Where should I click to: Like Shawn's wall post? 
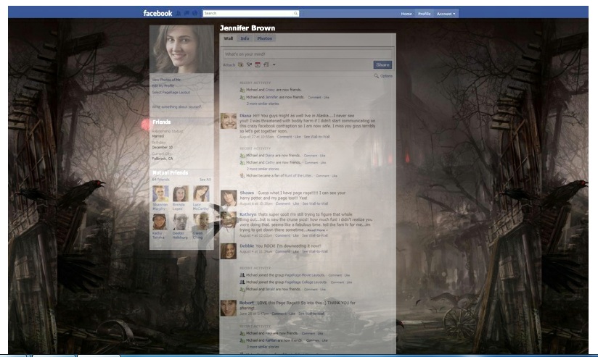click(x=296, y=203)
